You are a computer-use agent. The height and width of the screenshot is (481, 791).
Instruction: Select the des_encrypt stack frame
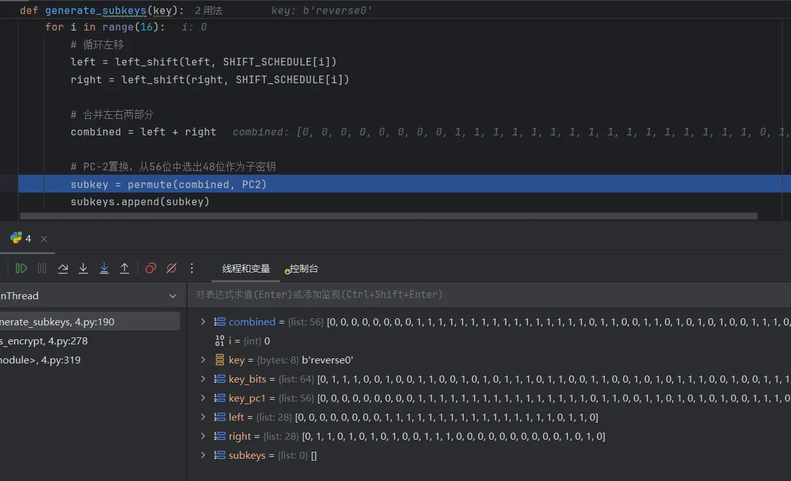point(44,341)
